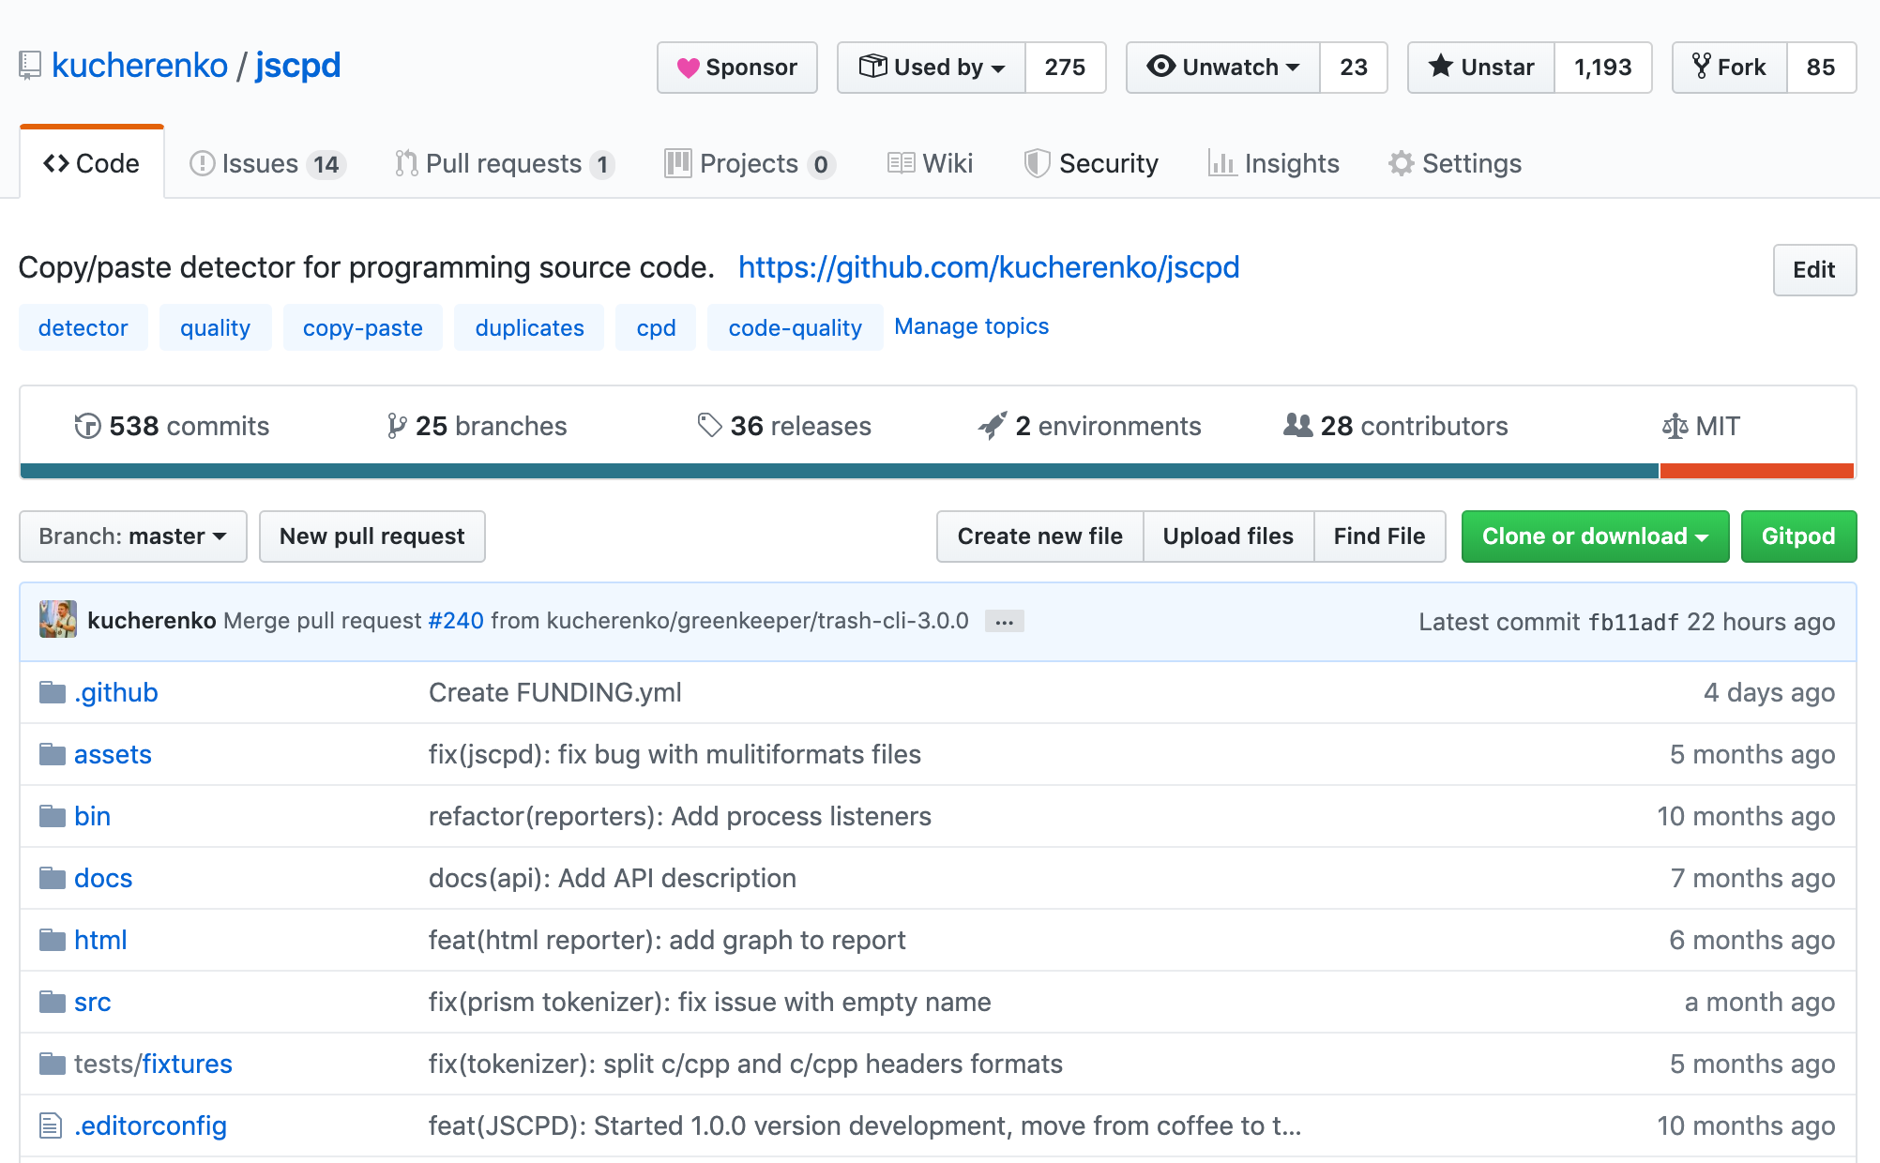View the Insights tab

pyautogui.click(x=1274, y=163)
